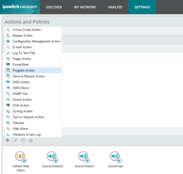183x174 pixels.
Task: Choose Pager Action menu entry
Action: (x=33, y=59)
